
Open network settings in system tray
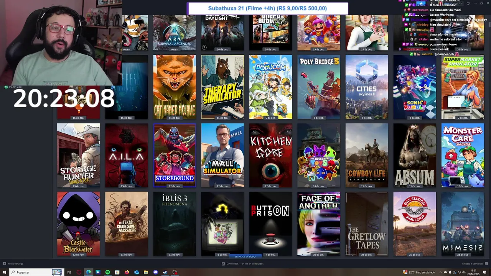pos(459,272)
